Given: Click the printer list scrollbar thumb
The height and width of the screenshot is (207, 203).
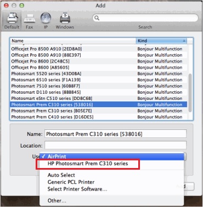Looking at the screenshot, I should click(x=190, y=93).
